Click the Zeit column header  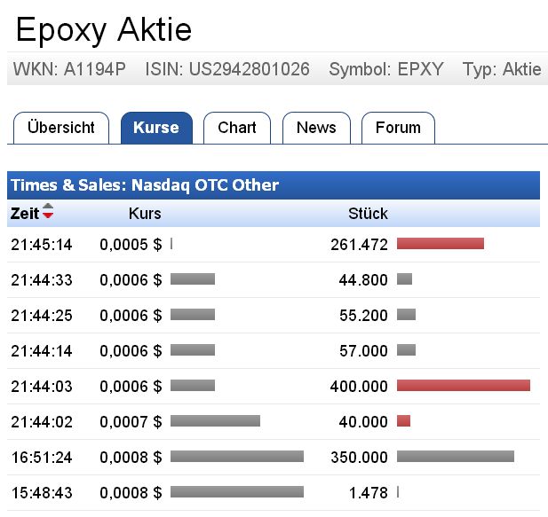pos(25,214)
